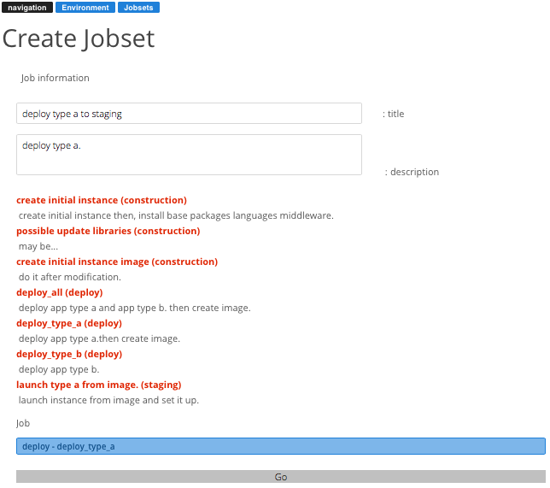Click text 'launch instance from image and set it up.'
Screen dimensions: 550x488
[108, 400]
